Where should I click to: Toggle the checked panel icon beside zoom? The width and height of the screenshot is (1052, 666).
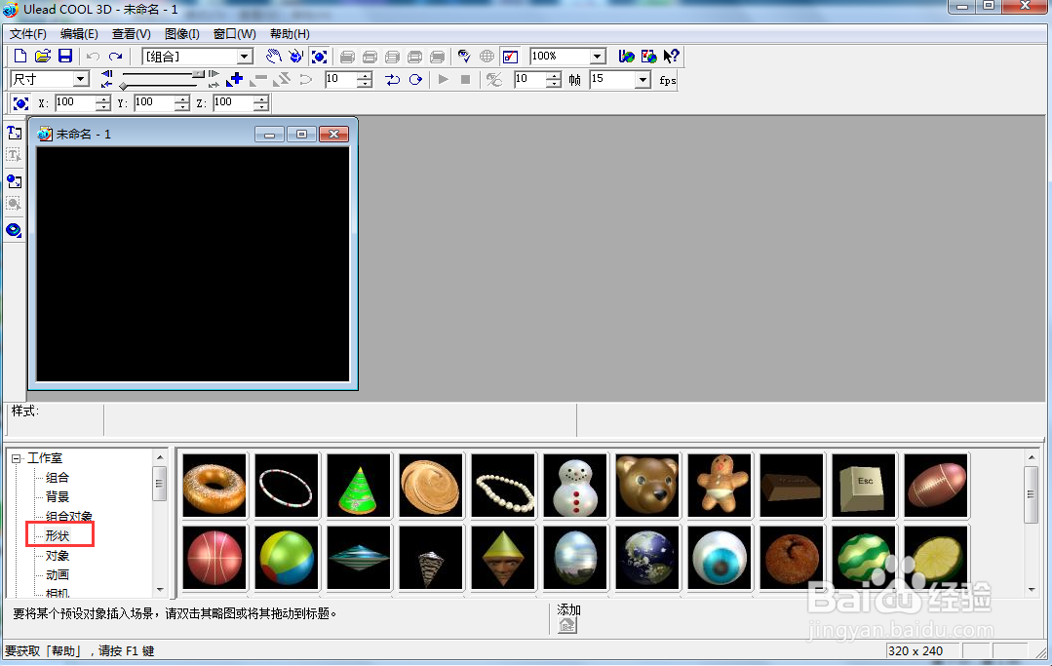coord(511,57)
